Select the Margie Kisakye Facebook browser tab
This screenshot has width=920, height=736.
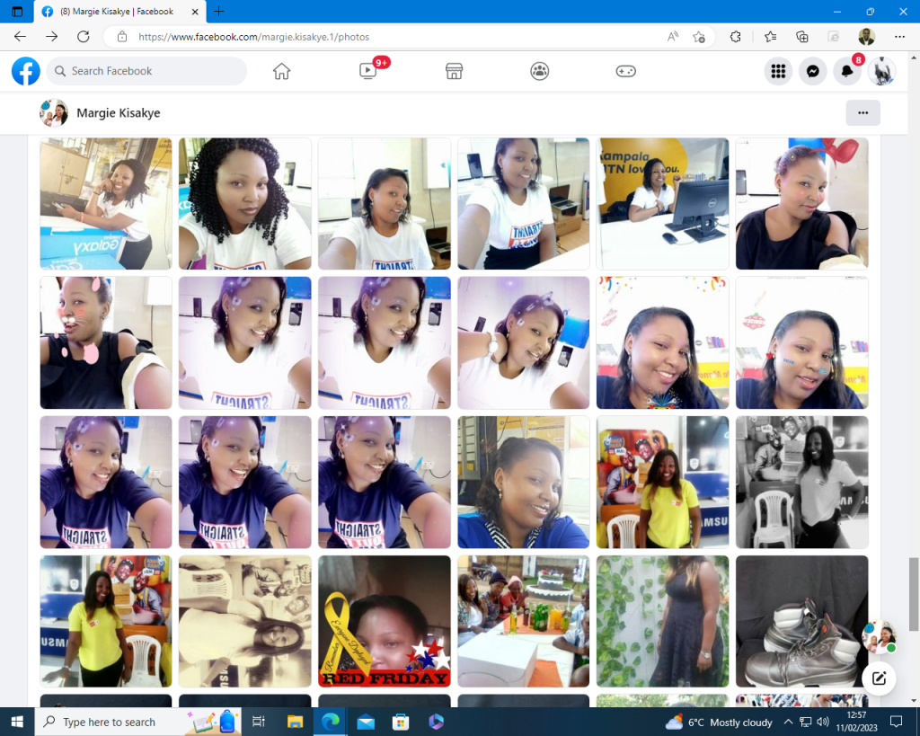117,12
